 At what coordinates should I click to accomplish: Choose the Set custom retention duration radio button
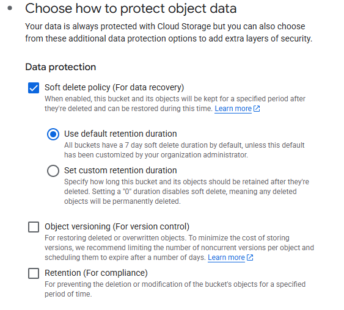pos(53,171)
